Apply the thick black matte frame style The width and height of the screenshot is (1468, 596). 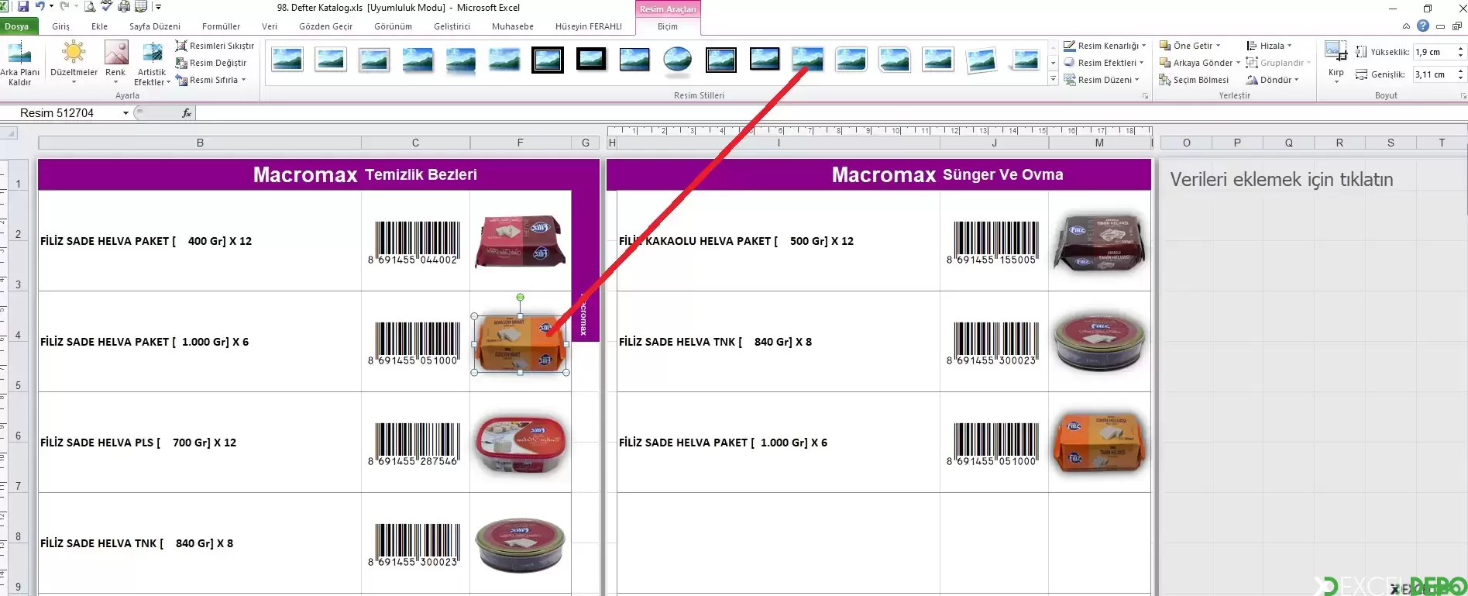pyautogui.click(x=591, y=59)
